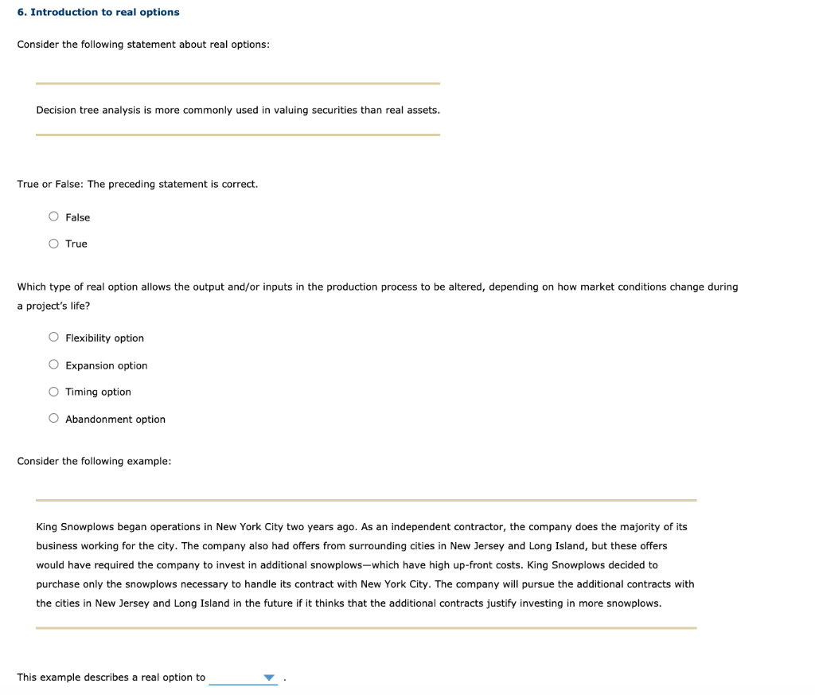
Task: Open the real option dropdown menu
Action: (x=244, y=676)
